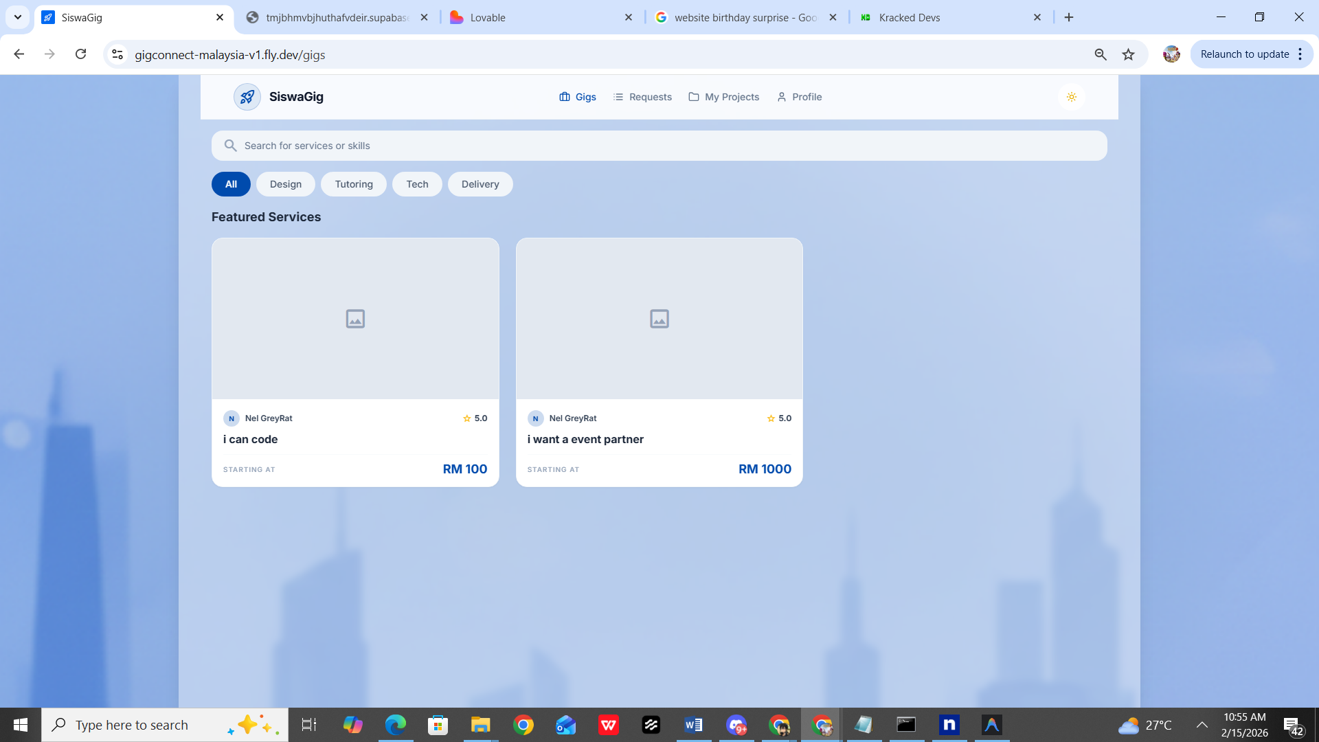Open the tab search dropdown arrow

click(x=18, y=17)
